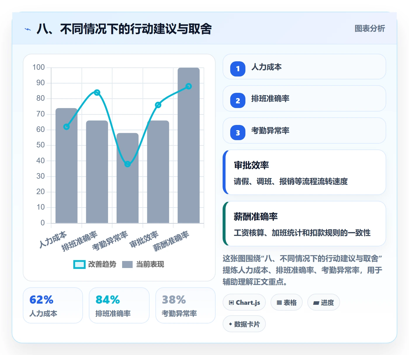Click the diamond icon in the 数据卡片 tag
Image resolution: width=409 pixels, height=355 pixels.
(x=231, y=324)
